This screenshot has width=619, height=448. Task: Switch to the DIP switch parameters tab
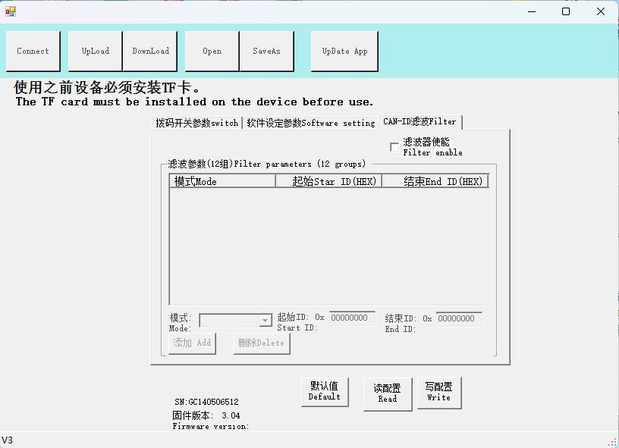[x=196, y=123]
